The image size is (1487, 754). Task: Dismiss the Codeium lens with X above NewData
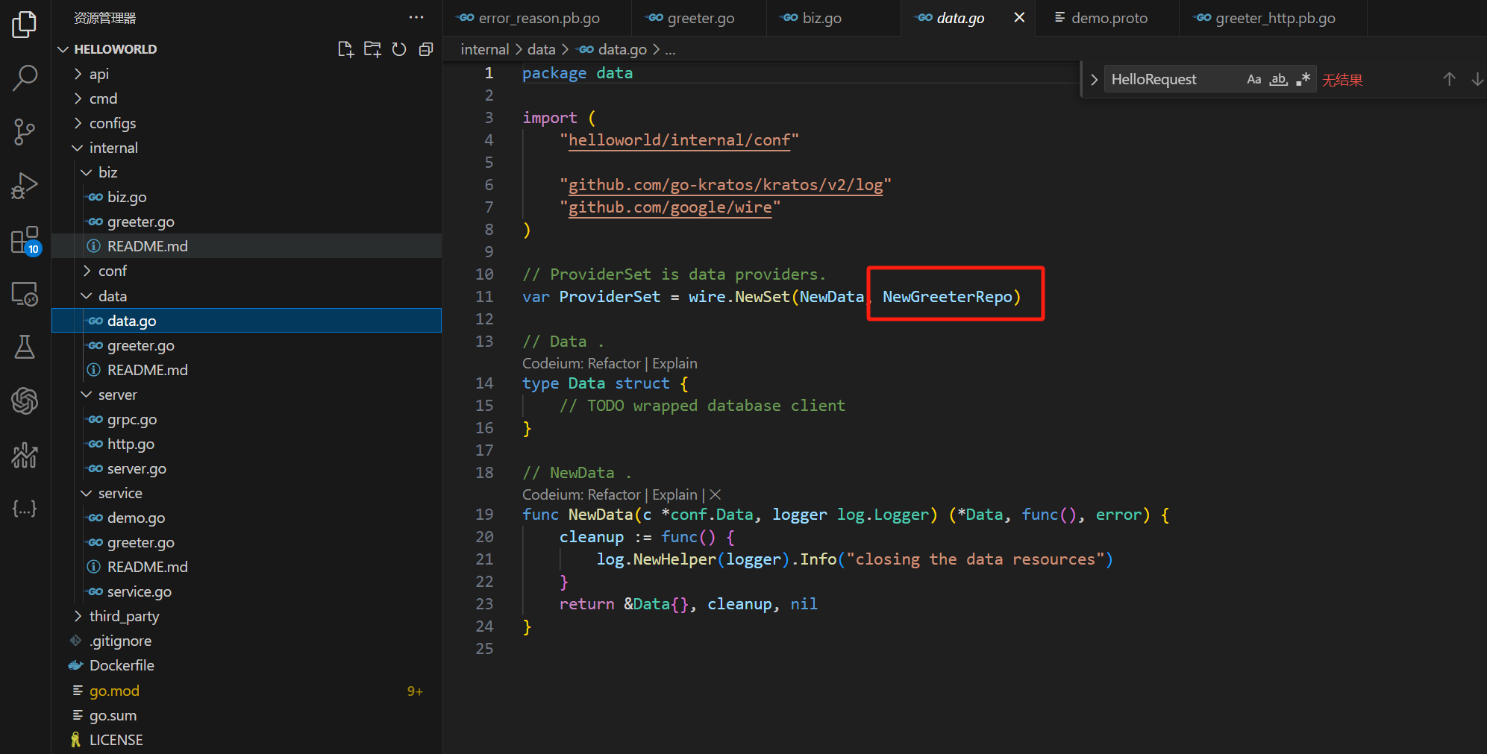click(715, 494)
